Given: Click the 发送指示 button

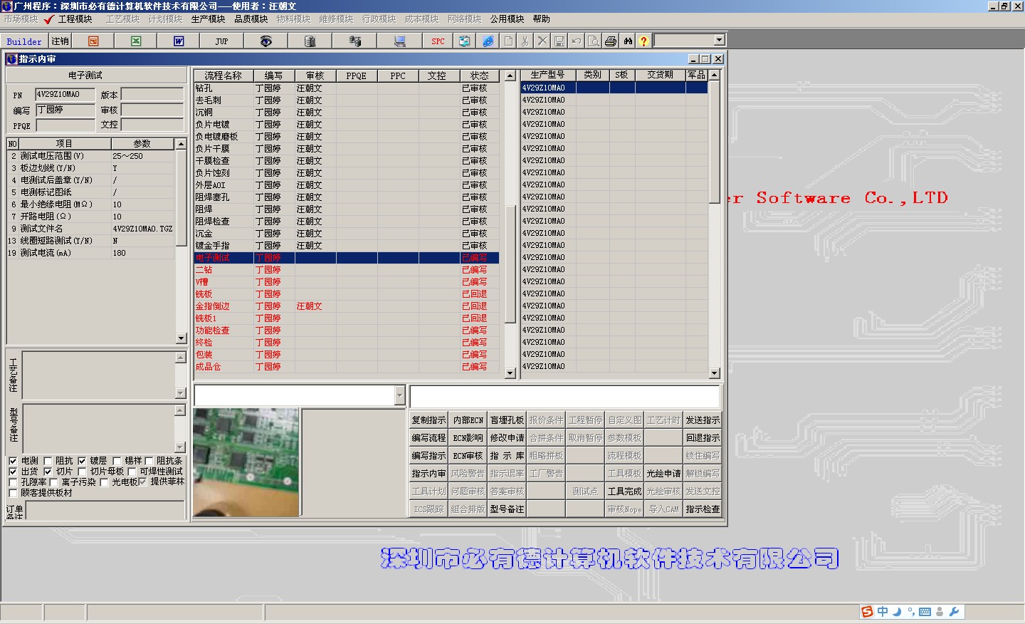Looking at the screenshot, I should [703, 420].
